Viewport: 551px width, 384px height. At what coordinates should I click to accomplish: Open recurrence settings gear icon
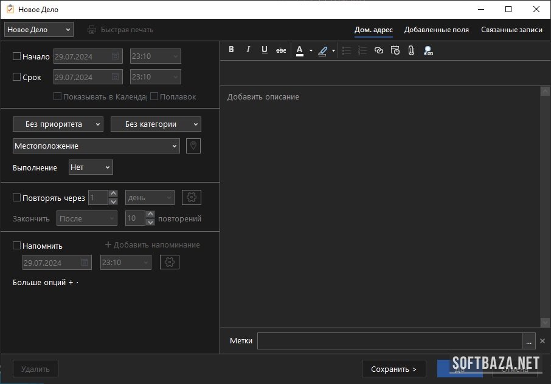[192, 198]
